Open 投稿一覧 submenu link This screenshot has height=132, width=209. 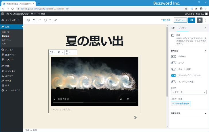coord(6,32)
